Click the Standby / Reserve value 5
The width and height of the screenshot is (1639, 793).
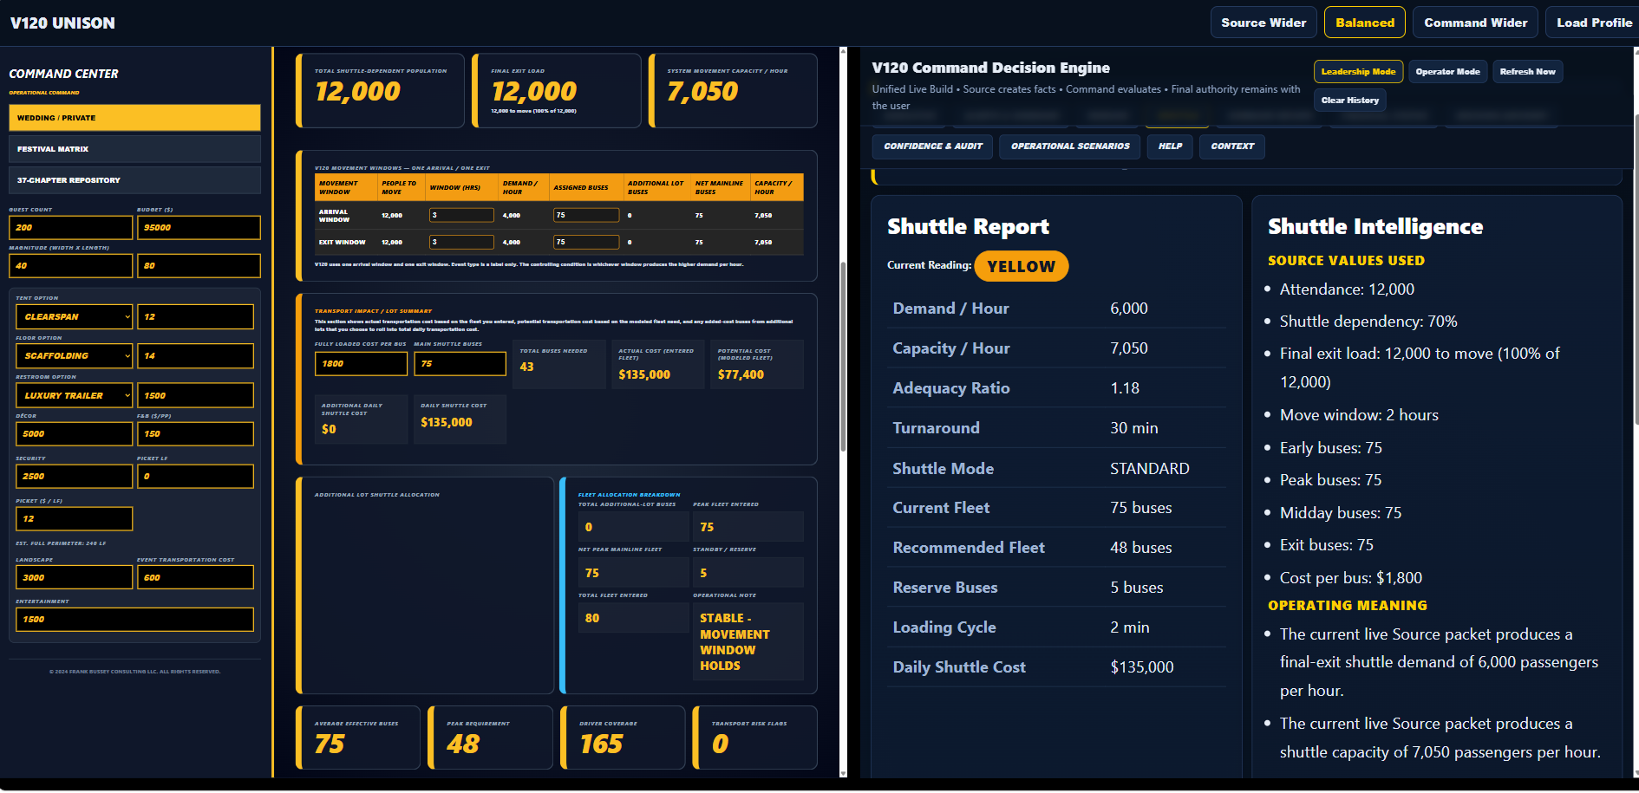click(x=703, y=573)
